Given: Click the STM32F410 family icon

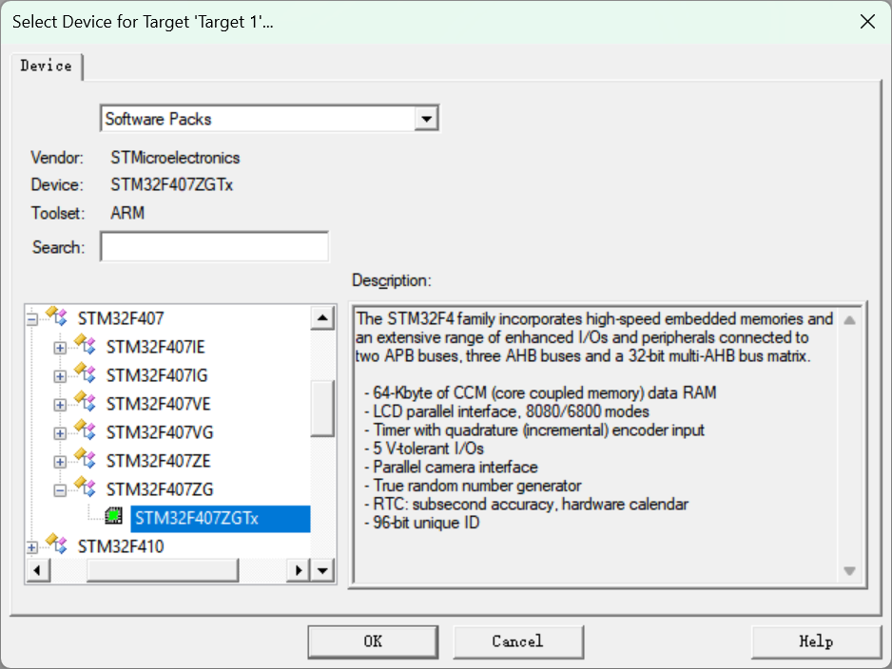Looking at the screenshot, I should coord(57,544).
